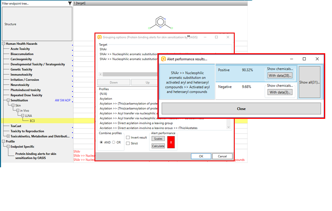Click the endpoint tree filter funnel icon

(x=70, y=3)
